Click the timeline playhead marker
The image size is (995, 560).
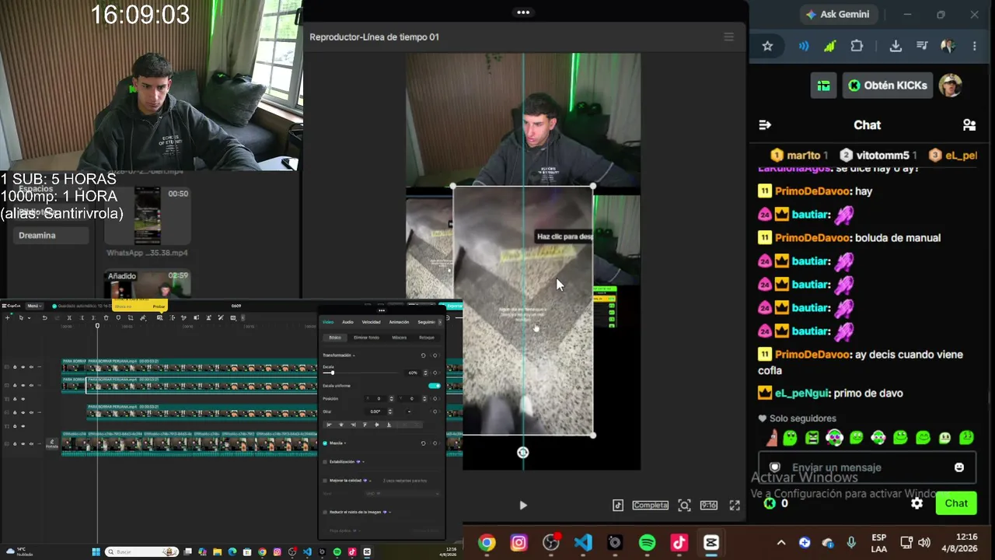tap(97, 326)
